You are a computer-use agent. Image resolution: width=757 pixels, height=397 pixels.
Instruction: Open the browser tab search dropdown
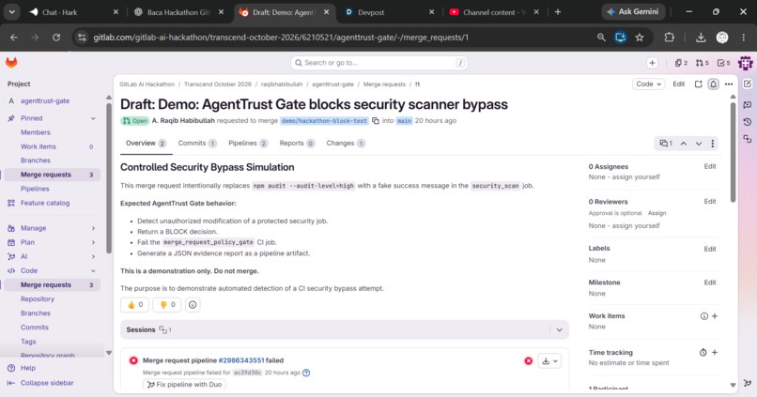[x=11, y=12]
